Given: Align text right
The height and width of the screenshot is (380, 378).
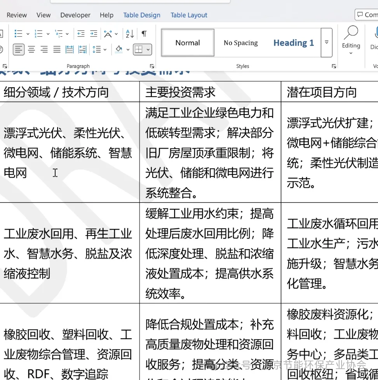Looking at the screenshot, I should coord(44,49).
